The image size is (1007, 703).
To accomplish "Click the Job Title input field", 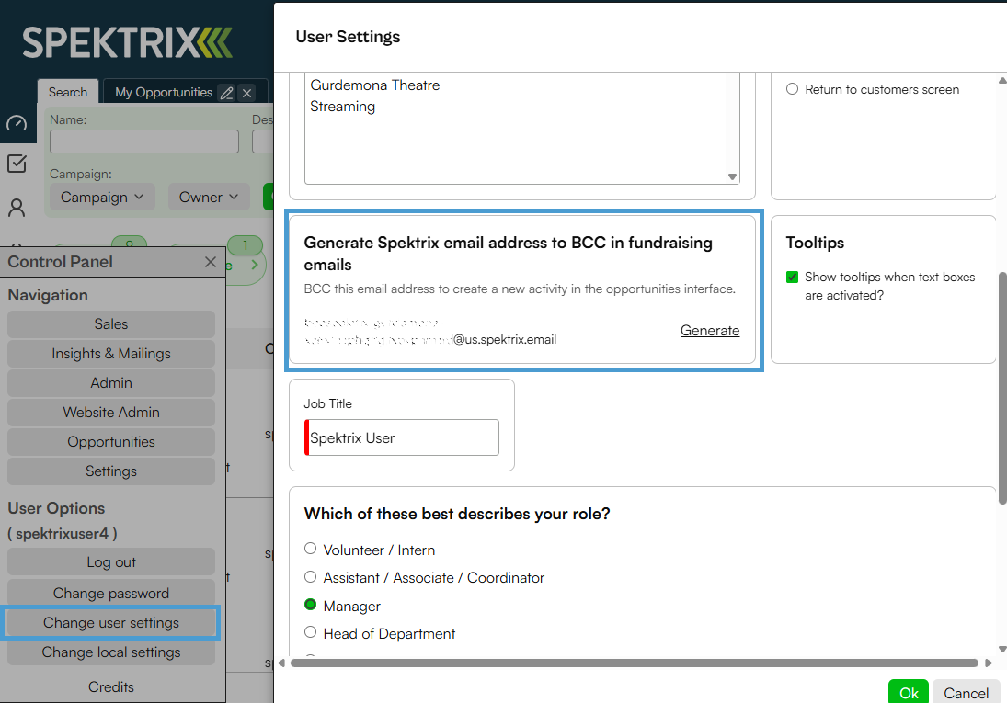I will [401, 437].
